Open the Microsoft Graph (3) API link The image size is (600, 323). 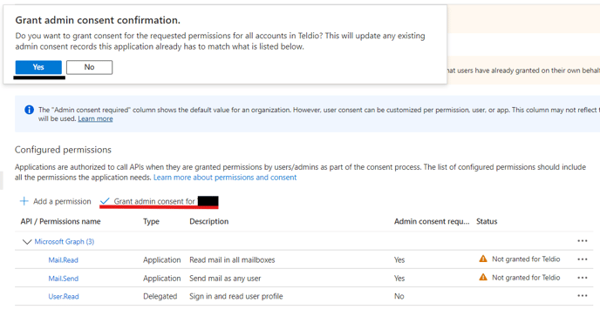pyautogui.click(x=65, y=242)
